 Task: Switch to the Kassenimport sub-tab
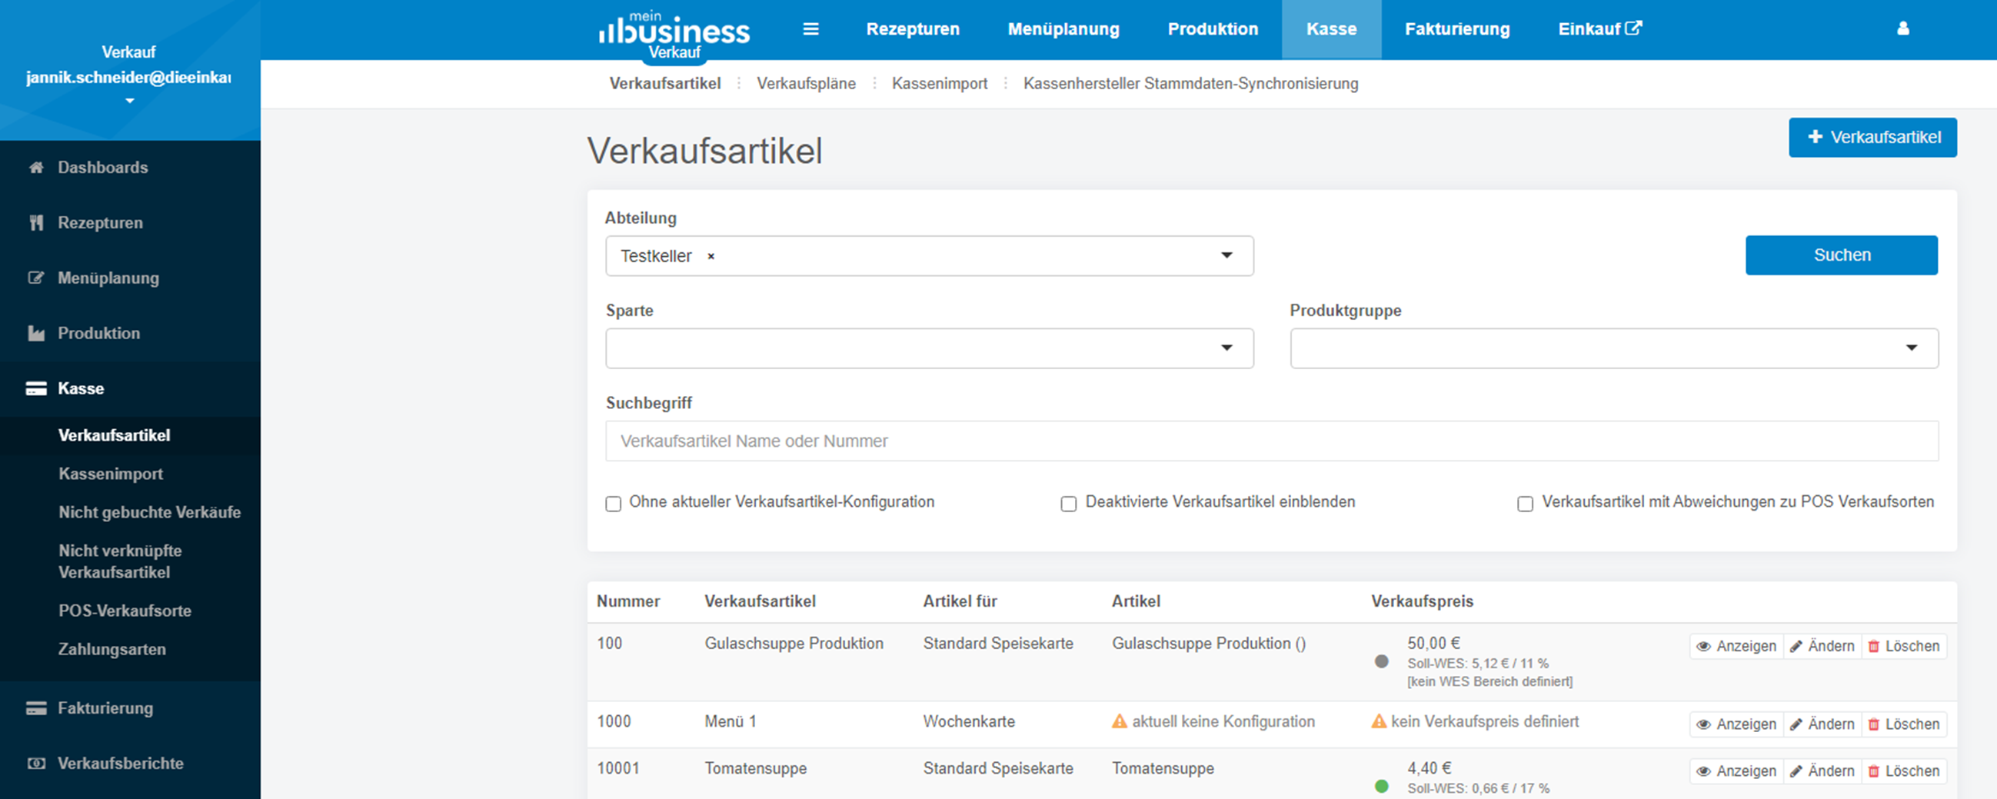(940, 84)
